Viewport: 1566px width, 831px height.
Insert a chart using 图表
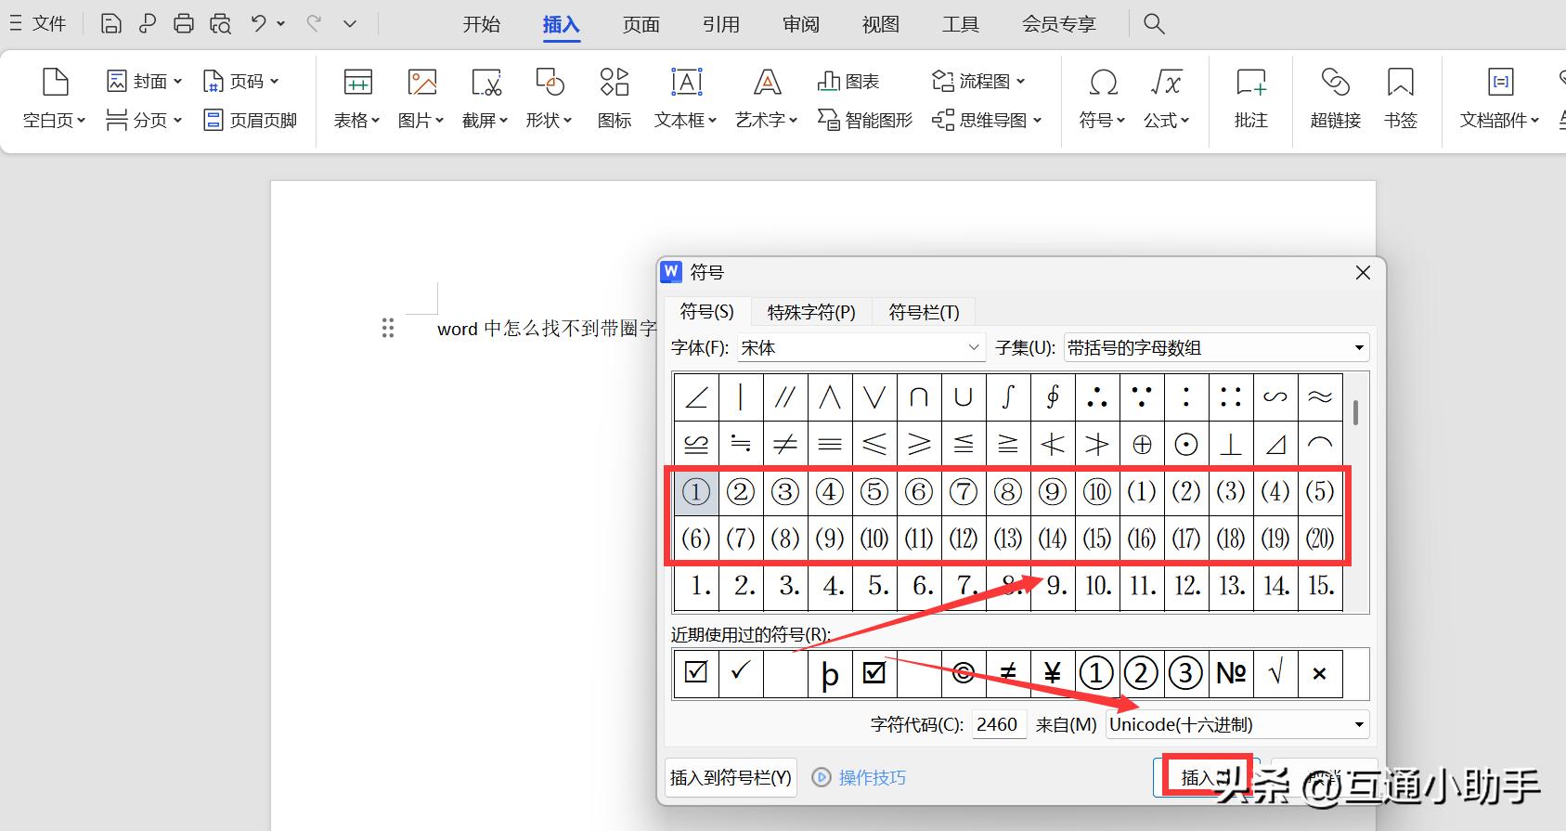[x=848, y=82]
